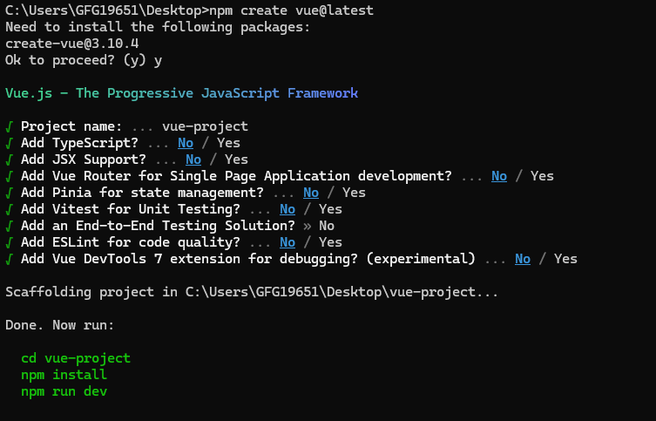The image size is (656, 421).
Task: Click the vue-project project name value
Action: click(x=205, y=126)
